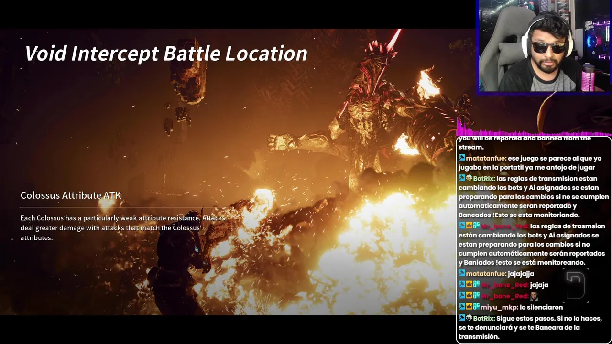612x344 pixels.
Task: Click the streamer webcam feed
Action: pos(545,46)
